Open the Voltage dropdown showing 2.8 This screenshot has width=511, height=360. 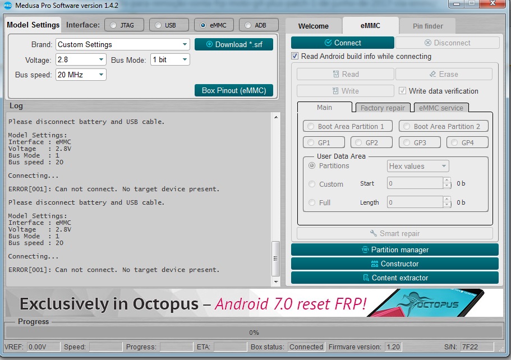pos(81,59)
